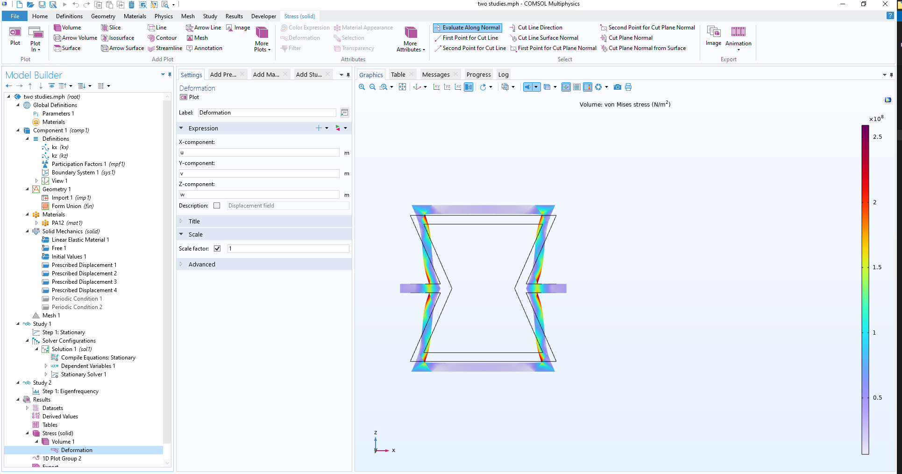Click the Cut Plane Normal button

[630, 38]
